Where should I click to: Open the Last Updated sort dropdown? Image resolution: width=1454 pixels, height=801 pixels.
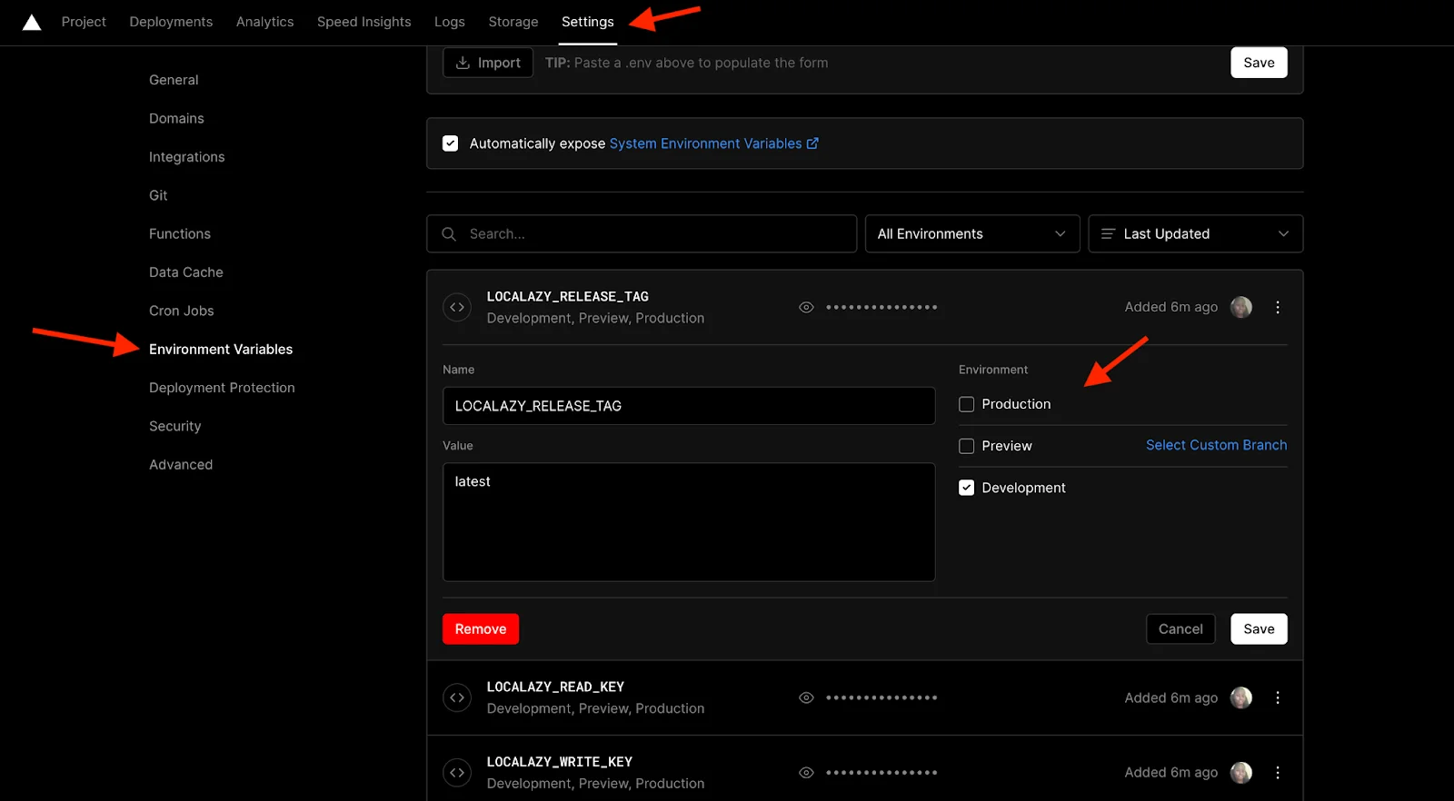click(1195, 234)
